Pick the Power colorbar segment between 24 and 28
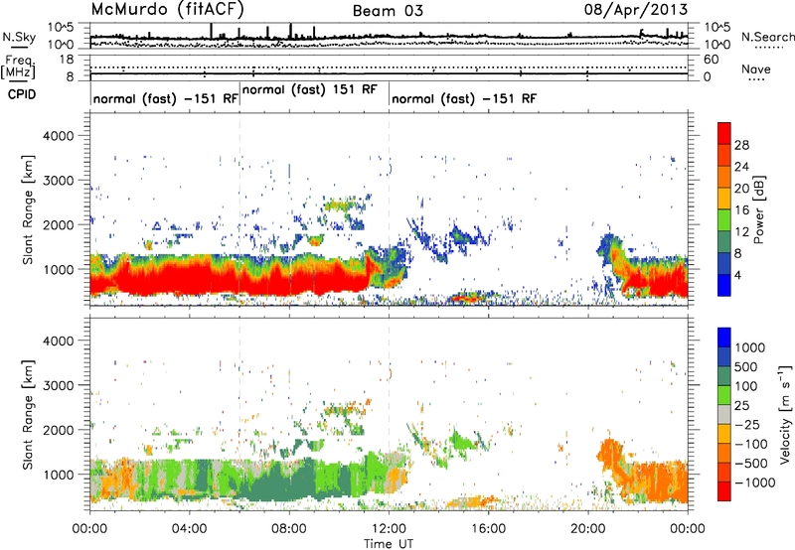795x550 pixels. pyautogui.click(x=724, y=156)
